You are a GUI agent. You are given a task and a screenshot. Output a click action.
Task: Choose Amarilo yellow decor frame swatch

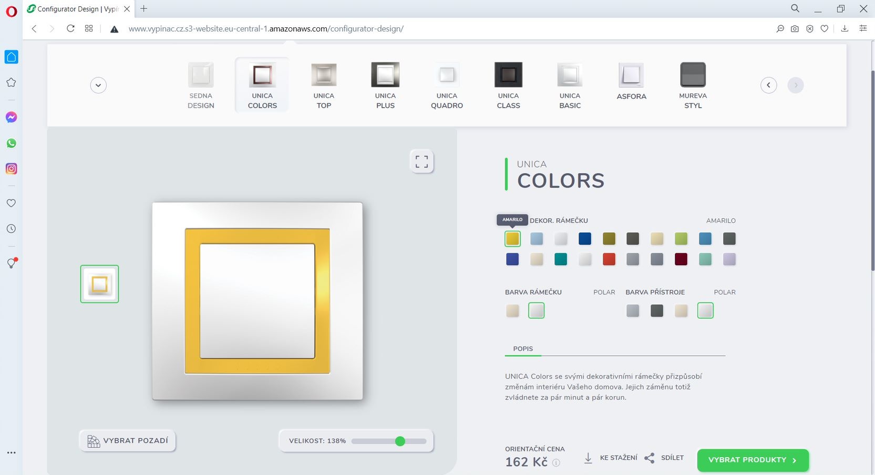tap(512, 239)
